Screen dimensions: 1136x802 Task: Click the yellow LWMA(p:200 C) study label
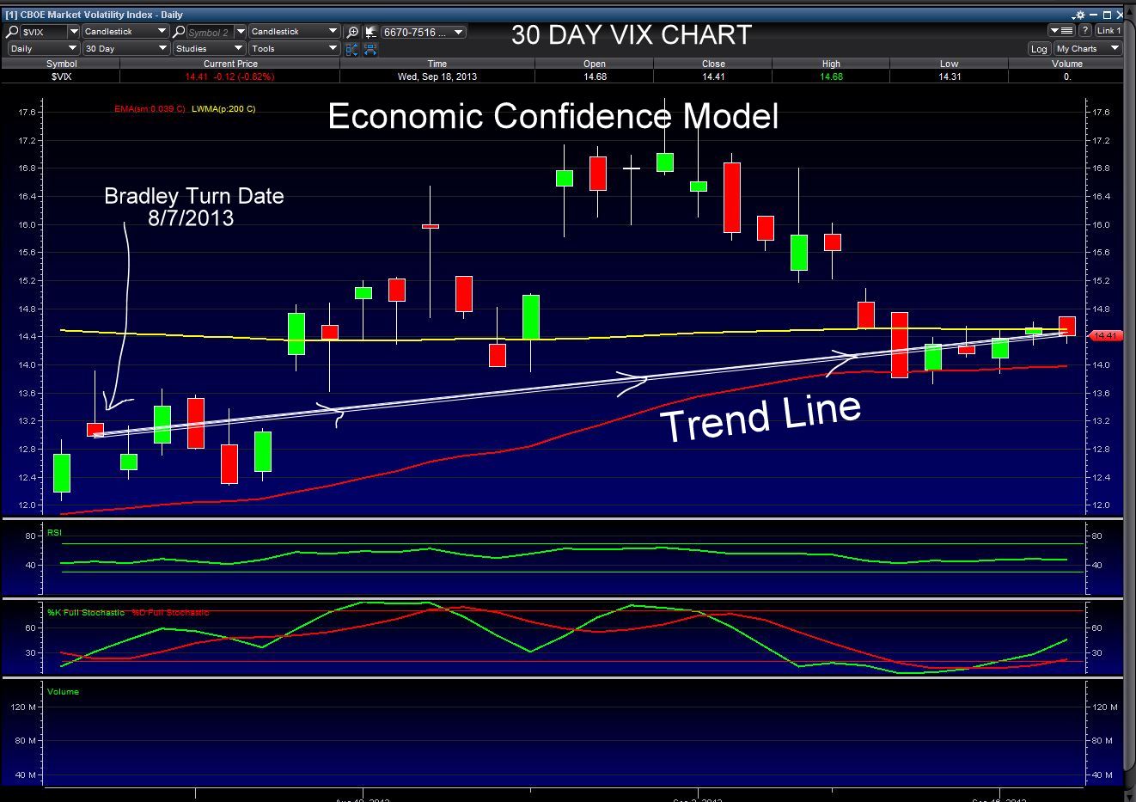click(x=223, y=109)
